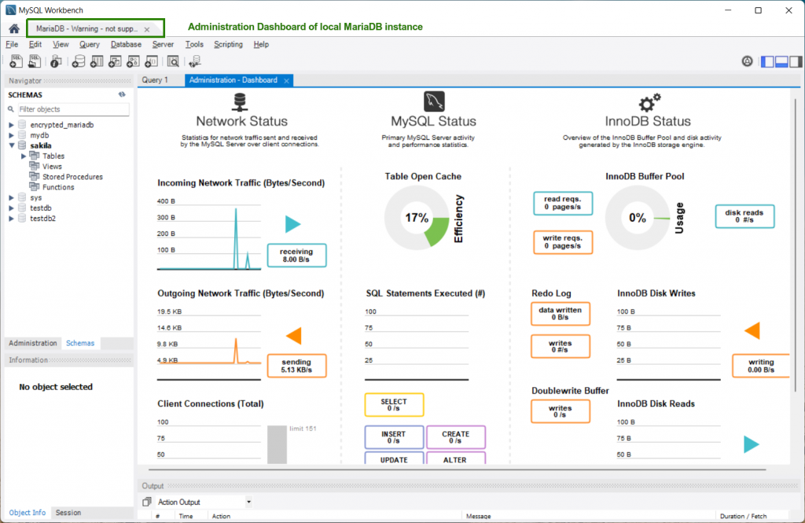Open the object inspector toolbar icon
The height and width of the screenshot is (523, 805).
(x=56, y=61)
